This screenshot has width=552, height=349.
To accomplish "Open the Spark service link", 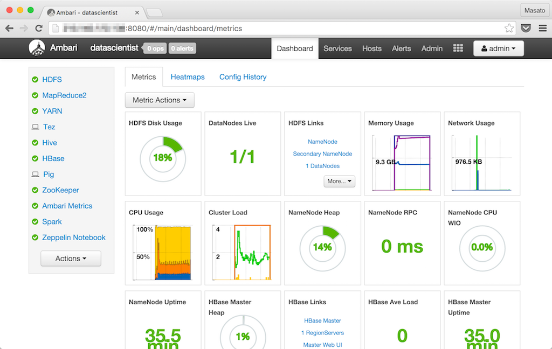I will (52, 222).
